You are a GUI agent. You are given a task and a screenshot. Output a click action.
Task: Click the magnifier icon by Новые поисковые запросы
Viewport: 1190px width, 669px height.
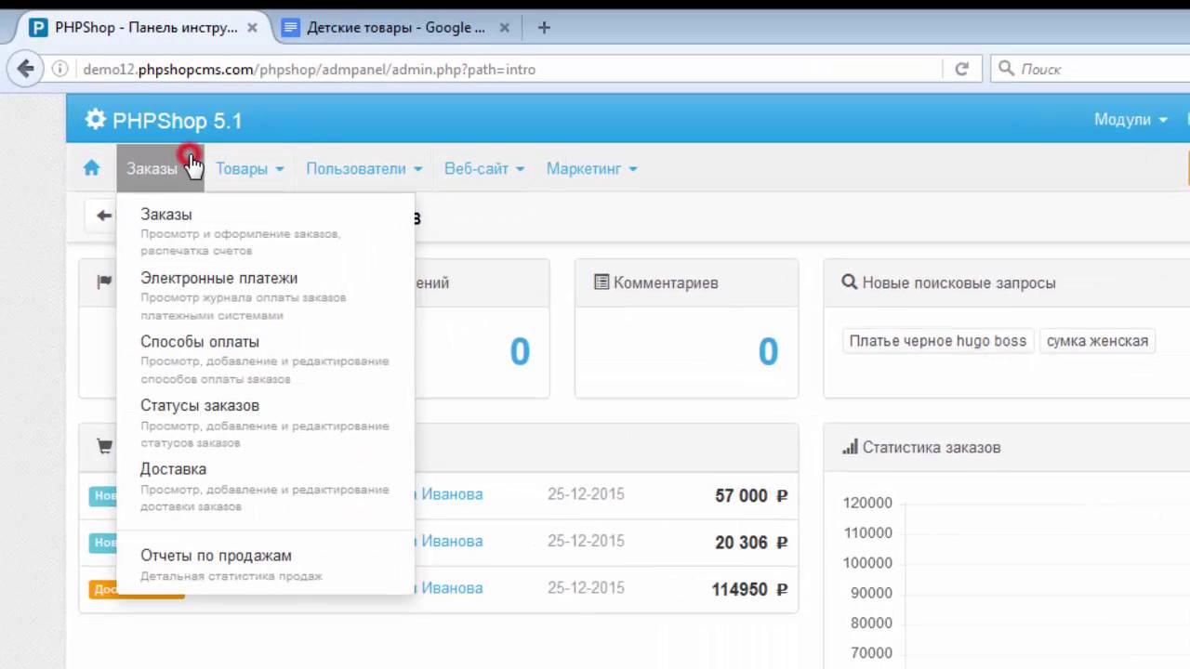(x=849, y=282)
